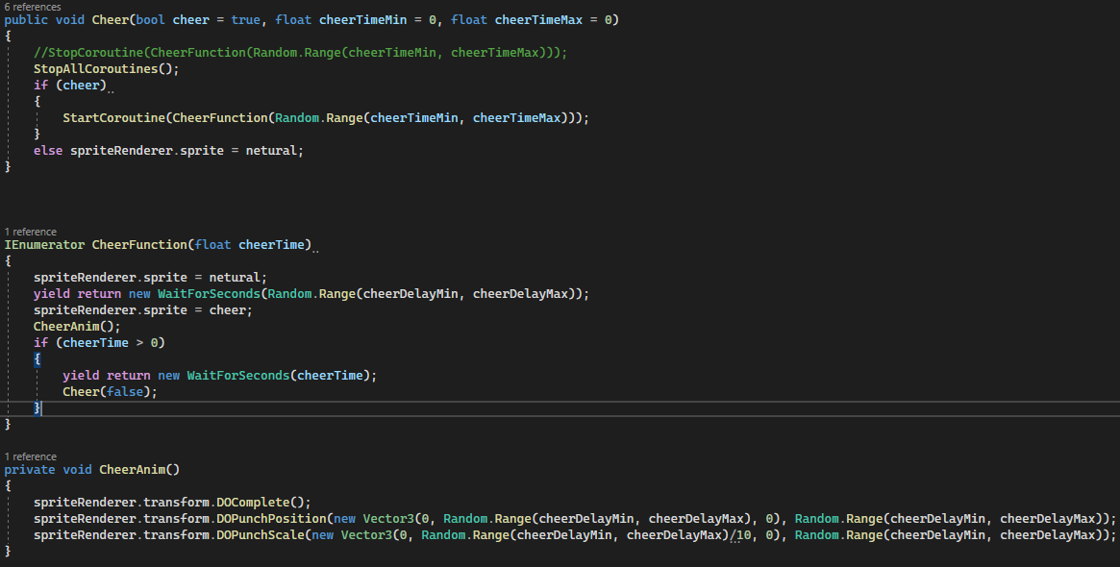Screen dimensions: 1120x567
Task: Click the StopAllCoroutines() call
Action: click(107, 68)
